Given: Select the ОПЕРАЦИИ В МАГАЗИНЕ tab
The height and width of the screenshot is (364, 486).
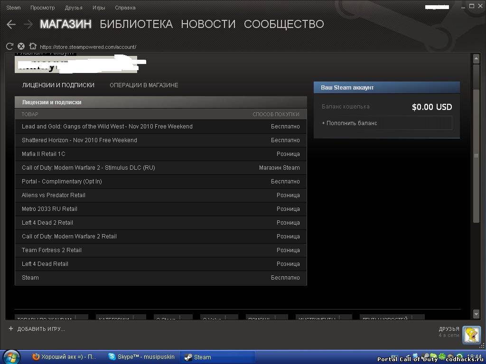Looking at the screenshot, I should pyautogui.click(x=144, y=85).
